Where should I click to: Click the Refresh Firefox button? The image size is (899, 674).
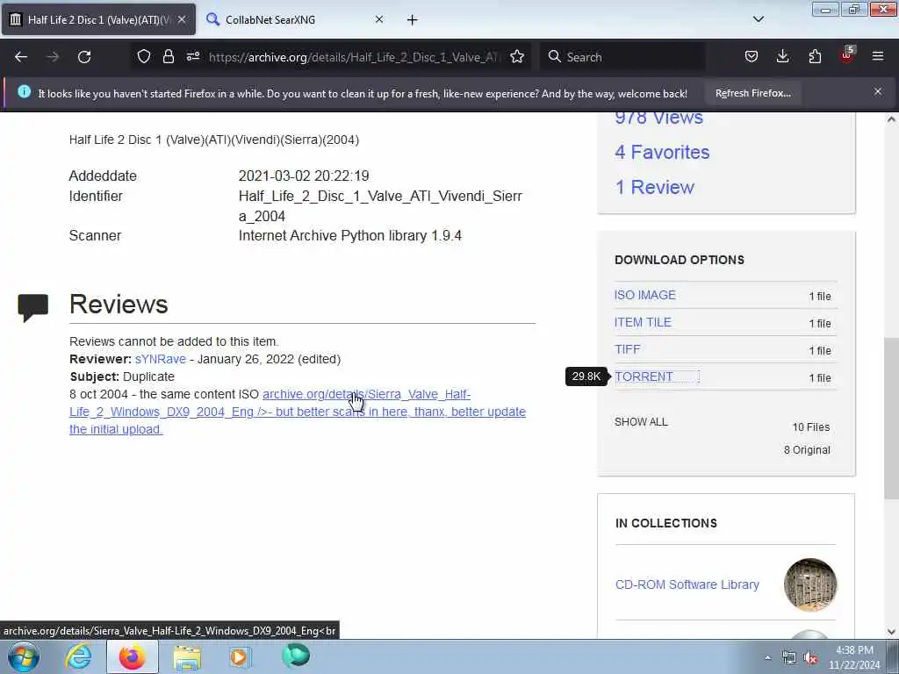(x=752, y=93)
